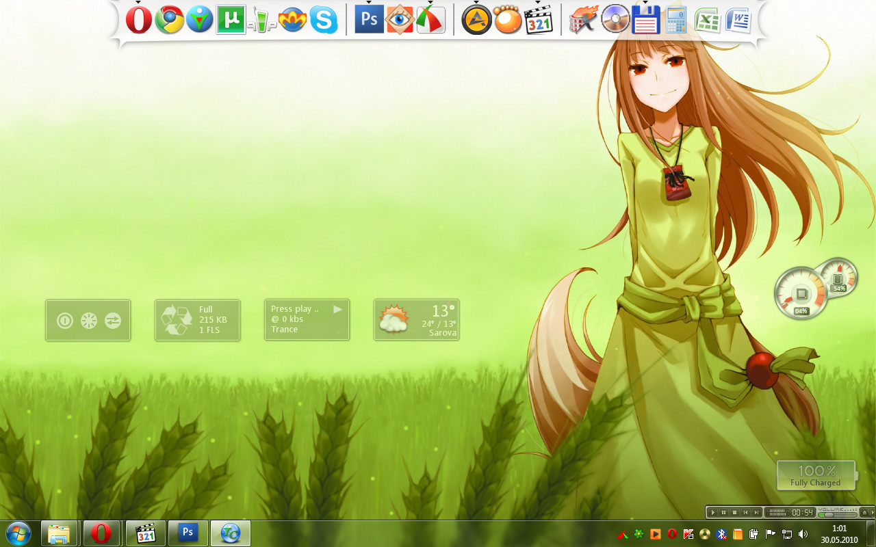The width and height of the screenshot is (876, 547).
Task: Open the orange lotus flower dock icon
Action: pos(293,20)
